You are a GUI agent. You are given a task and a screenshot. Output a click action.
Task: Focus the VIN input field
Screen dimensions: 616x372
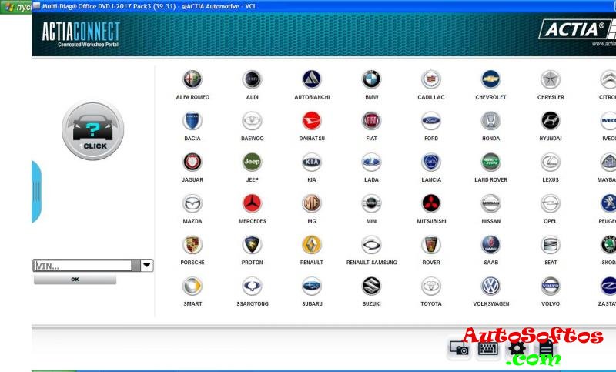click(x=83, y=266)
